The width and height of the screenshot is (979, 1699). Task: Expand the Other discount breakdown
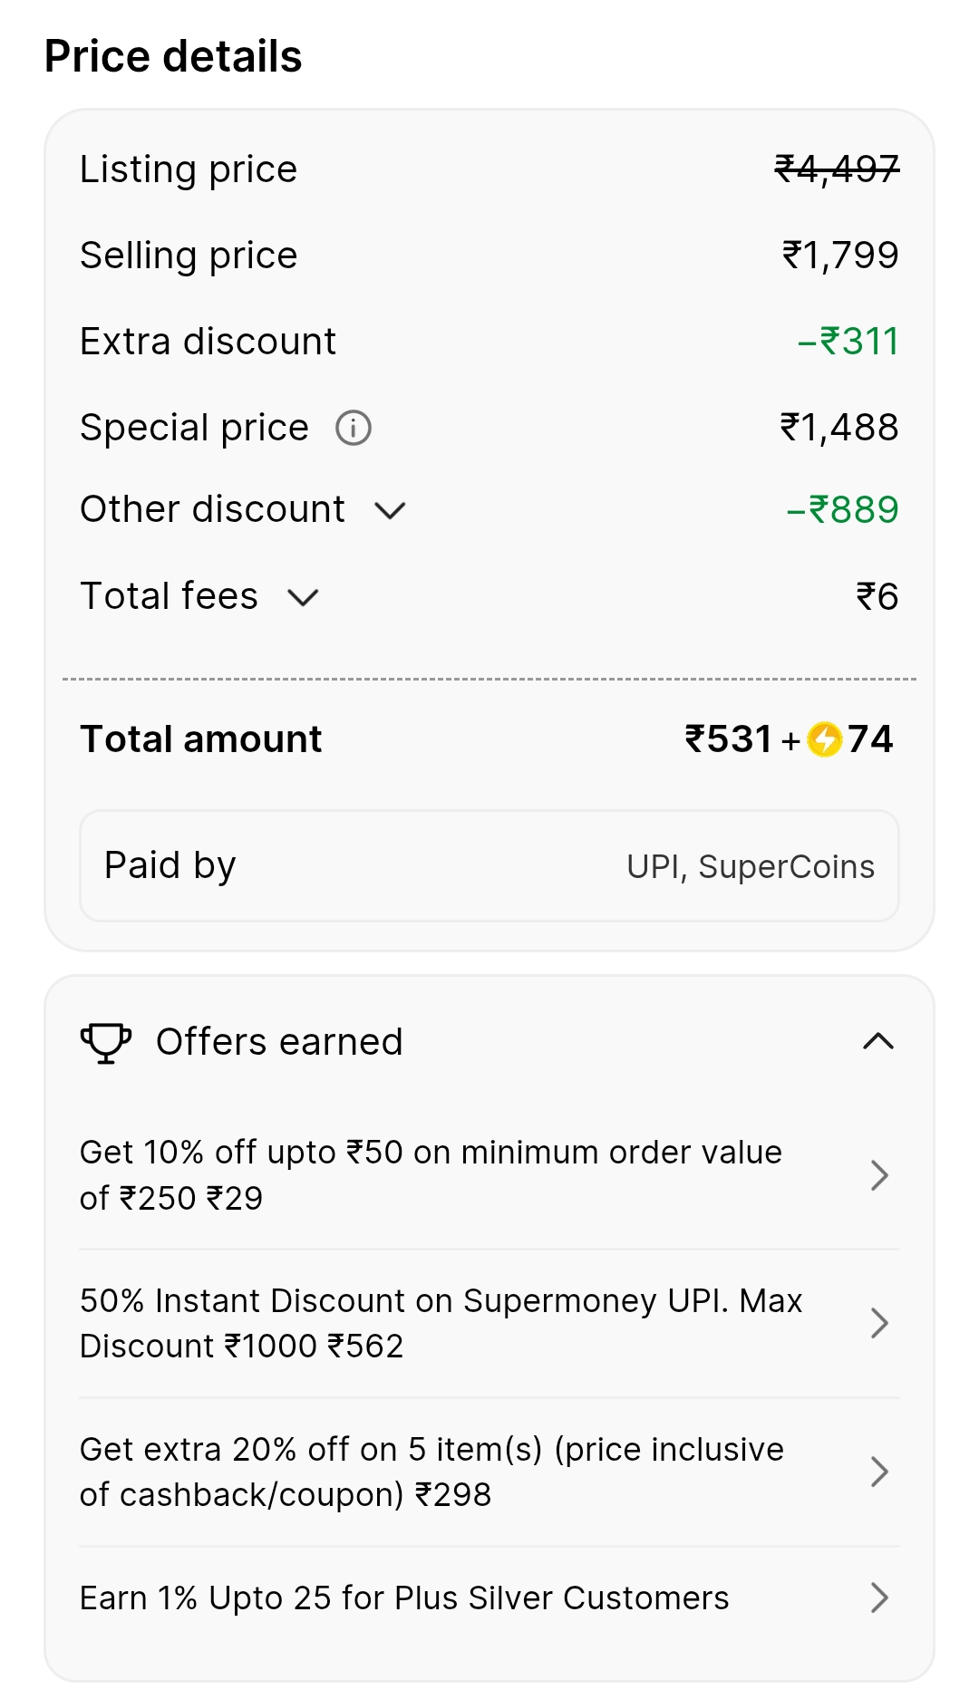pyautogui.click(x=390, y=511)
